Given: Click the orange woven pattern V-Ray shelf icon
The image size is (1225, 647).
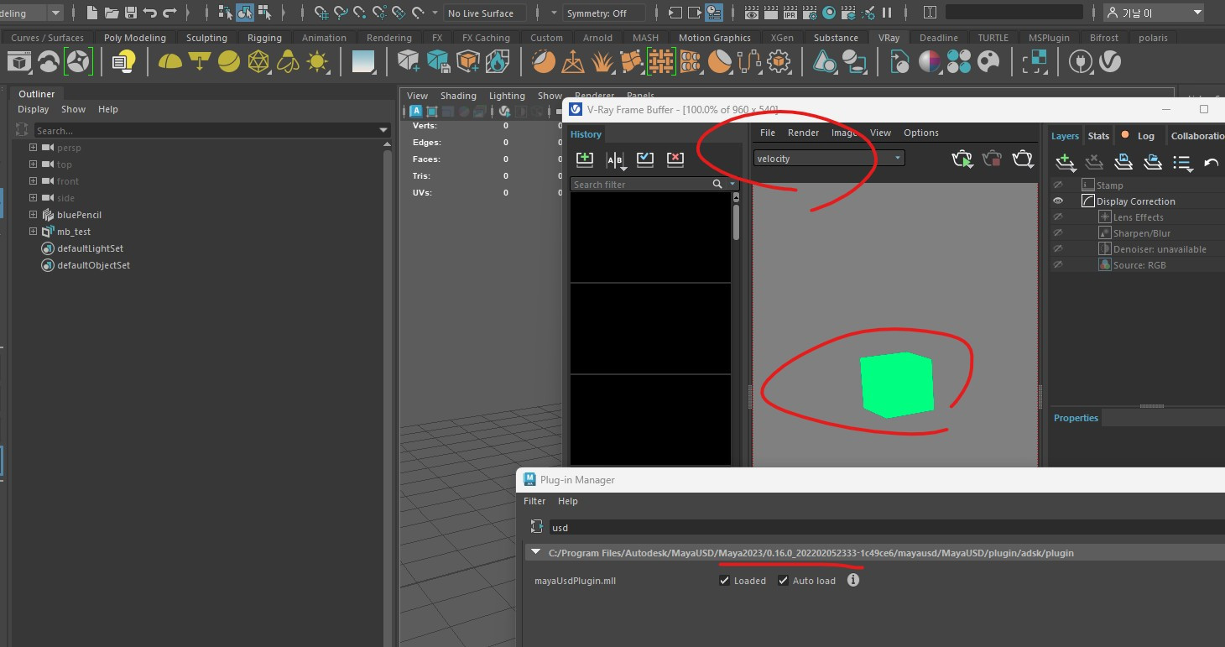Looking at the screenshot, I should point(661,61).
